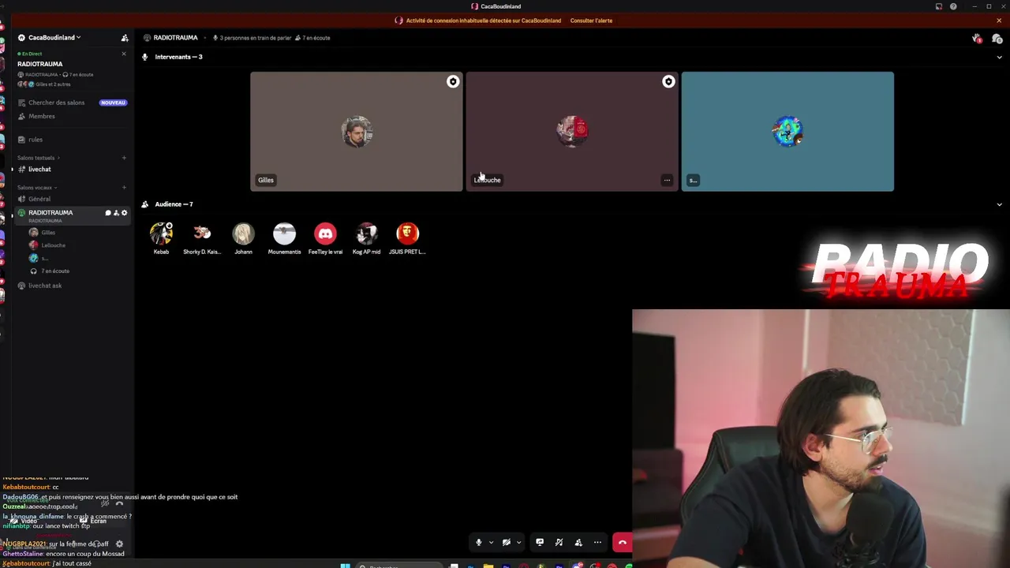Click the invite members icon by server name

tap(125, 38)
